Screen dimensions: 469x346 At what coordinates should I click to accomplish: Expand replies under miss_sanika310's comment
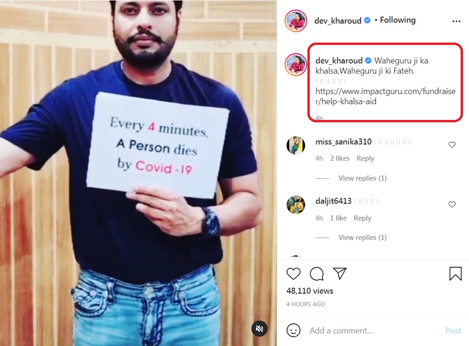pos(362,178)
